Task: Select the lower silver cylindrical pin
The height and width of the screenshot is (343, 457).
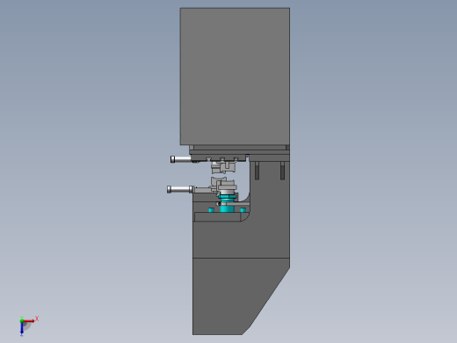Action: (x=180, y=189)
